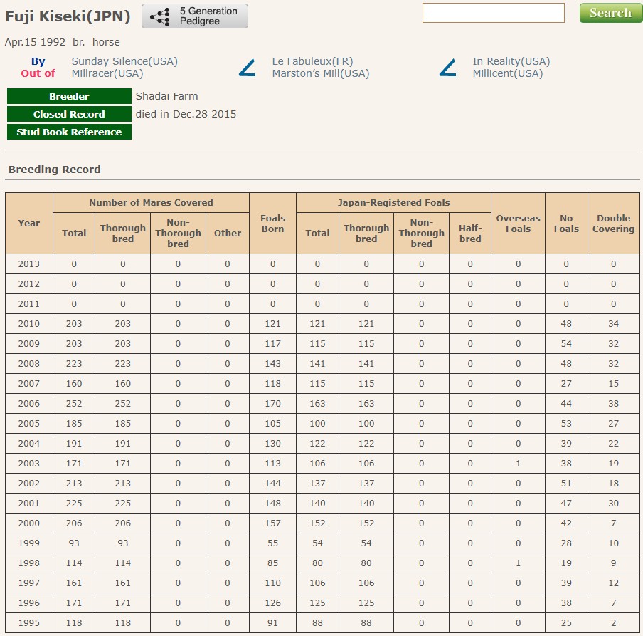Click the blue arrow icon before Le Fabuleux
This screenshot has height=636, width=643.
248,68
